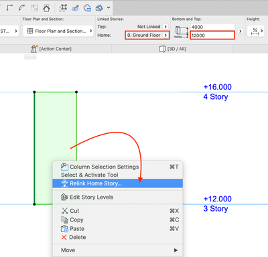Switch to the Action Center tab
This screenshot has width=268, height=257.
[x=56, y=49]
